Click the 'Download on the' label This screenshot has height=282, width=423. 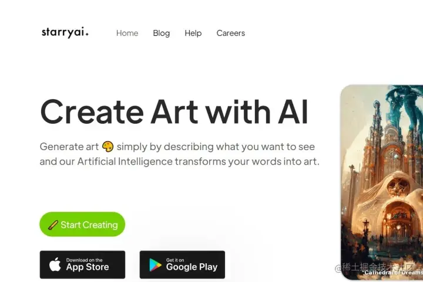point(85,260)
